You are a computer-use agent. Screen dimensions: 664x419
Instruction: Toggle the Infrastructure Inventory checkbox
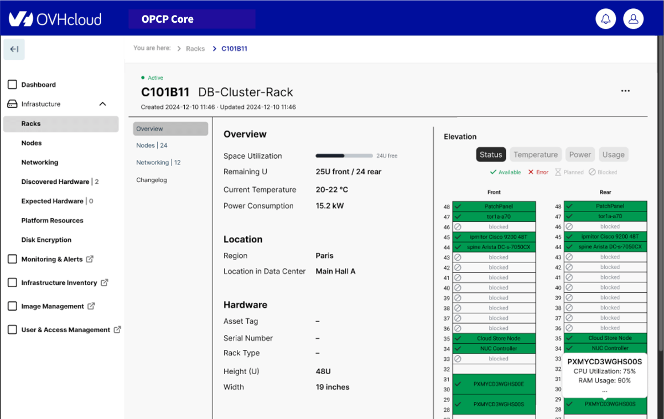tap(12, 283)
